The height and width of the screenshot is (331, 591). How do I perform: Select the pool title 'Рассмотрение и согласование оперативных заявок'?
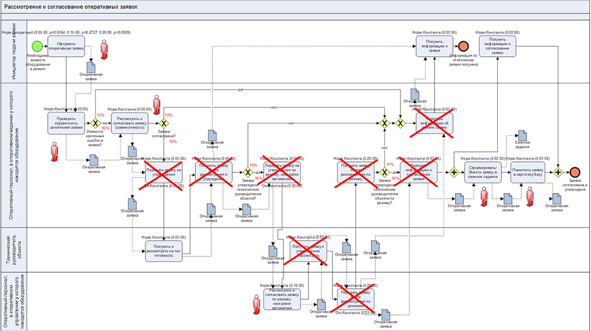70,7
